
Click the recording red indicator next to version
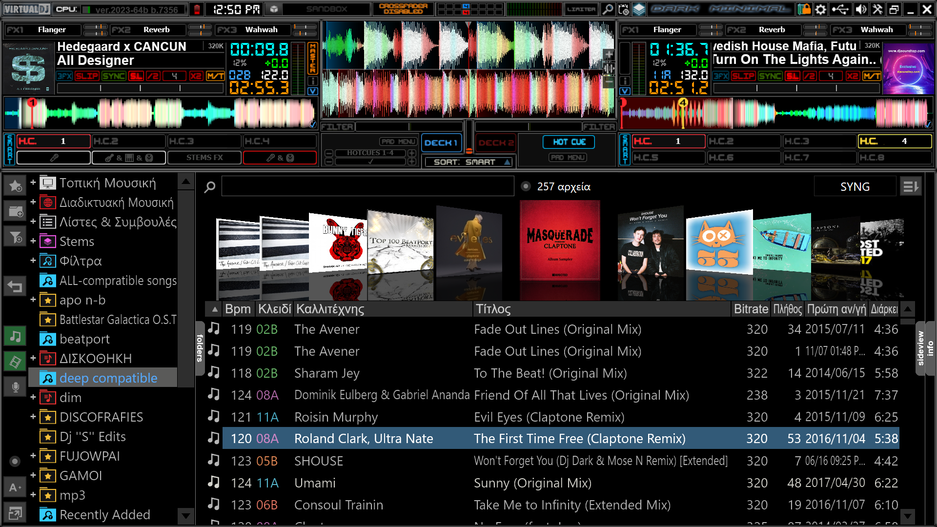[x=197, y=9]
